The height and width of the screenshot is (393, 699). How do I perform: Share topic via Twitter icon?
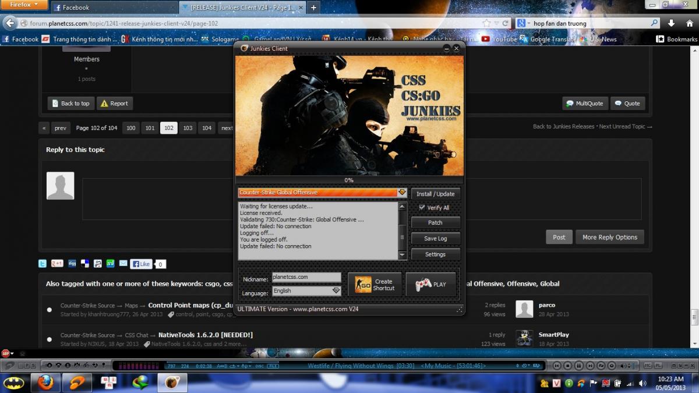[x=43, y=264]
